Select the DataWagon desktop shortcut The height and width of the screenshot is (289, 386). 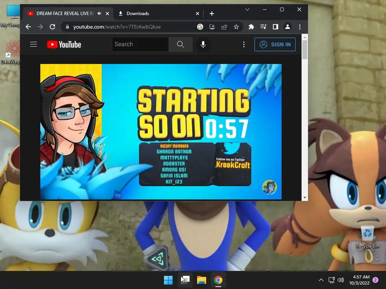click(x=10, y=52)
